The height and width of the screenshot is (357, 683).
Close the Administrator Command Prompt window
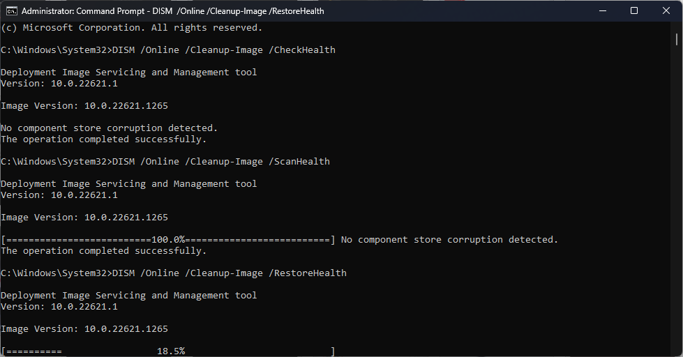coord(666,11)
